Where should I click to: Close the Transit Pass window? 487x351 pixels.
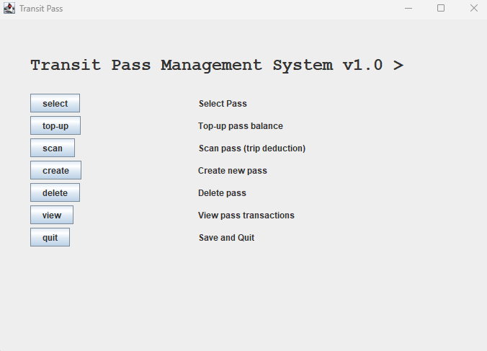click(x=473, y=8)
